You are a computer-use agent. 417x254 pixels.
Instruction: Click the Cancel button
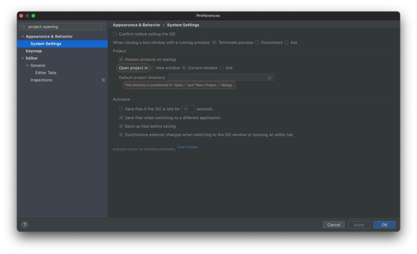point(334,225)
